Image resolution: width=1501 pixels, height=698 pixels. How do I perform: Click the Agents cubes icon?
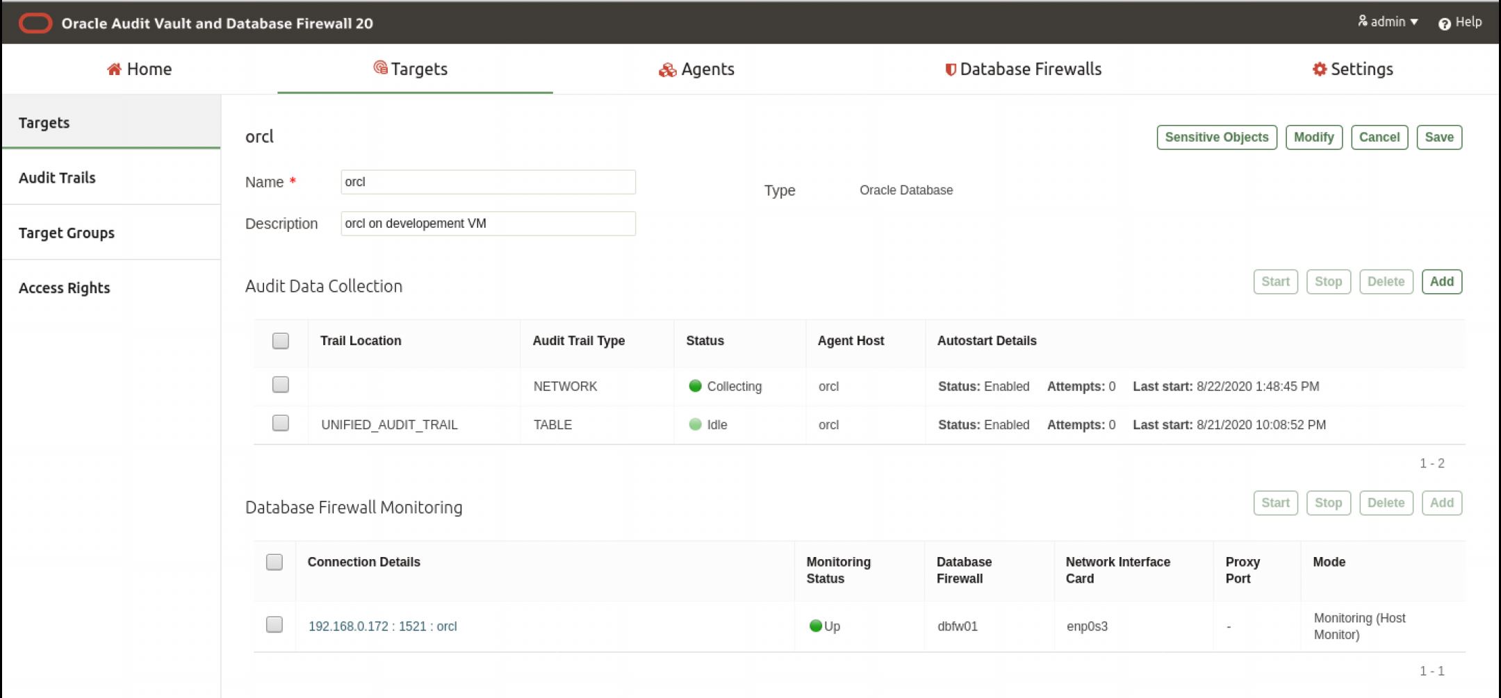(667, 69)
